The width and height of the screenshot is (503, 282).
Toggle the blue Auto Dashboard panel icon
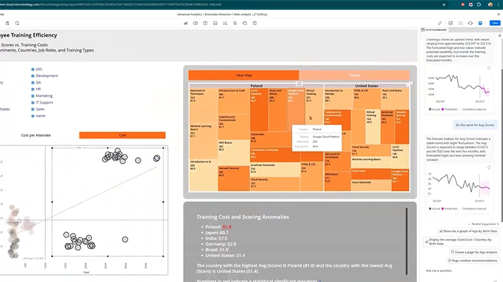tap(480, 23)
